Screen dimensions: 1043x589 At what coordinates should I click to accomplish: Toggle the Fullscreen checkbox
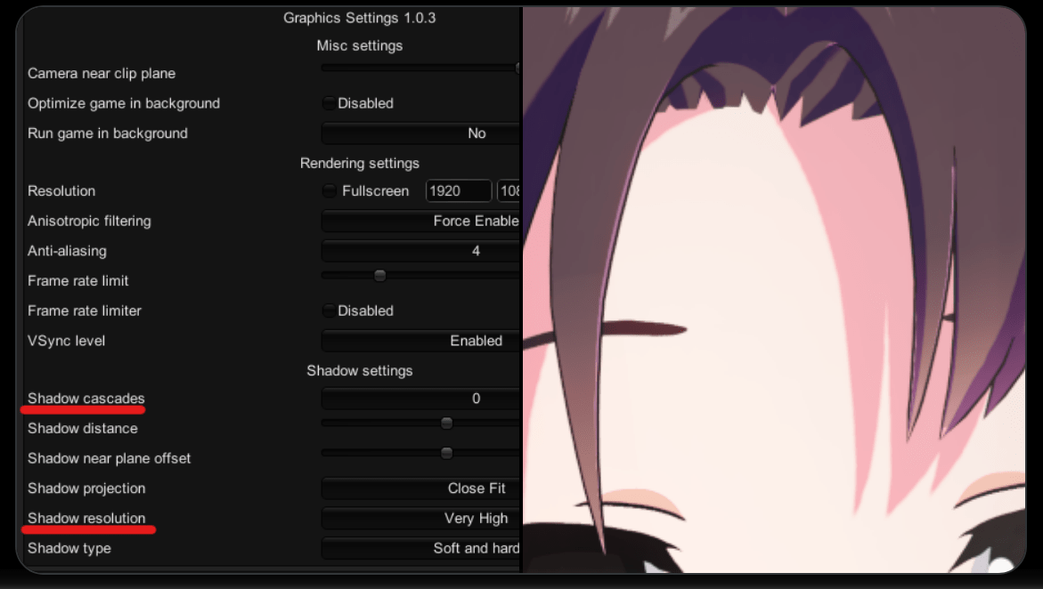329,190
